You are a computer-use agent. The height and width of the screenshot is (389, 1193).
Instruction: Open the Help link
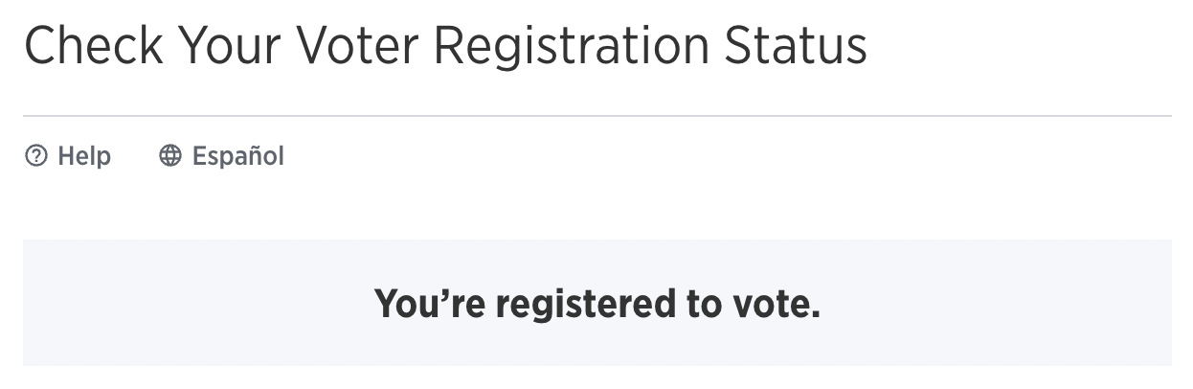point(68,155)
